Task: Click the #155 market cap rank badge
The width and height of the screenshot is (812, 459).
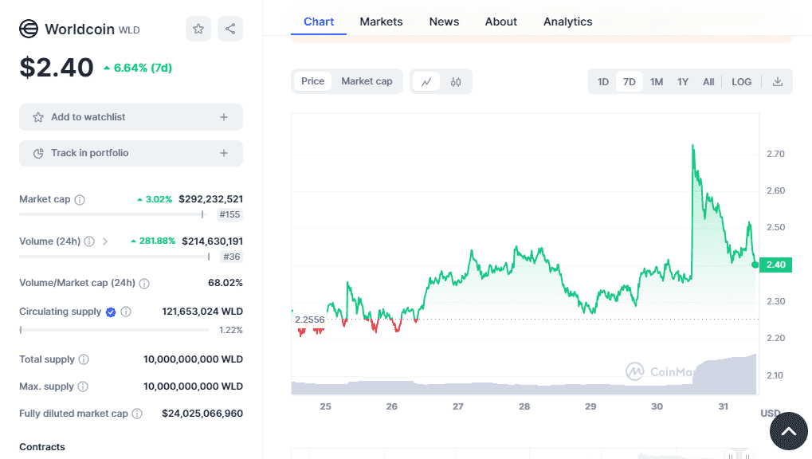Action: pyautogui.click(x=229, y=214)
